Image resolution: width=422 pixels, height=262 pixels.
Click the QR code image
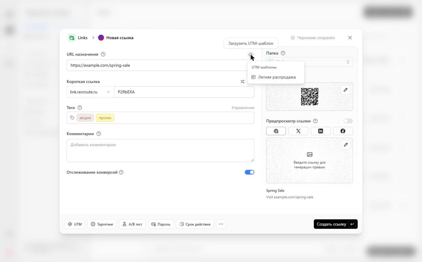click(x=309, y=97)
